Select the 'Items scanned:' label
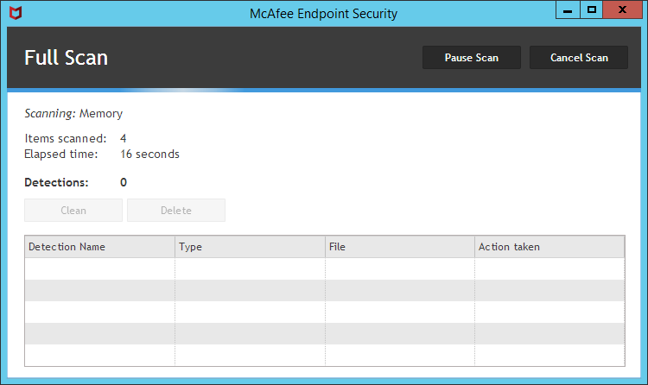648x385 pixels. [66, 138]
